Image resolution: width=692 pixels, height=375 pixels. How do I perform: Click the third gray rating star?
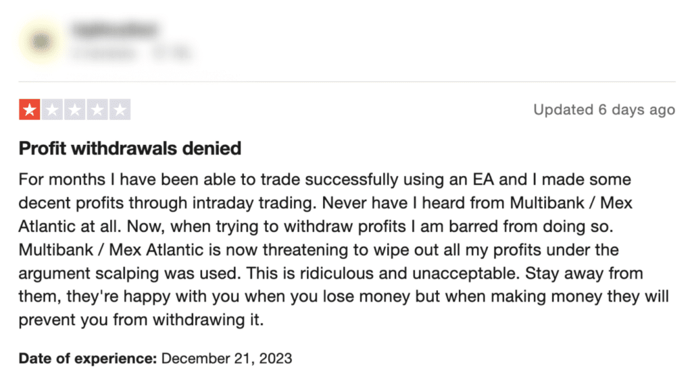[x=74, y=109]
